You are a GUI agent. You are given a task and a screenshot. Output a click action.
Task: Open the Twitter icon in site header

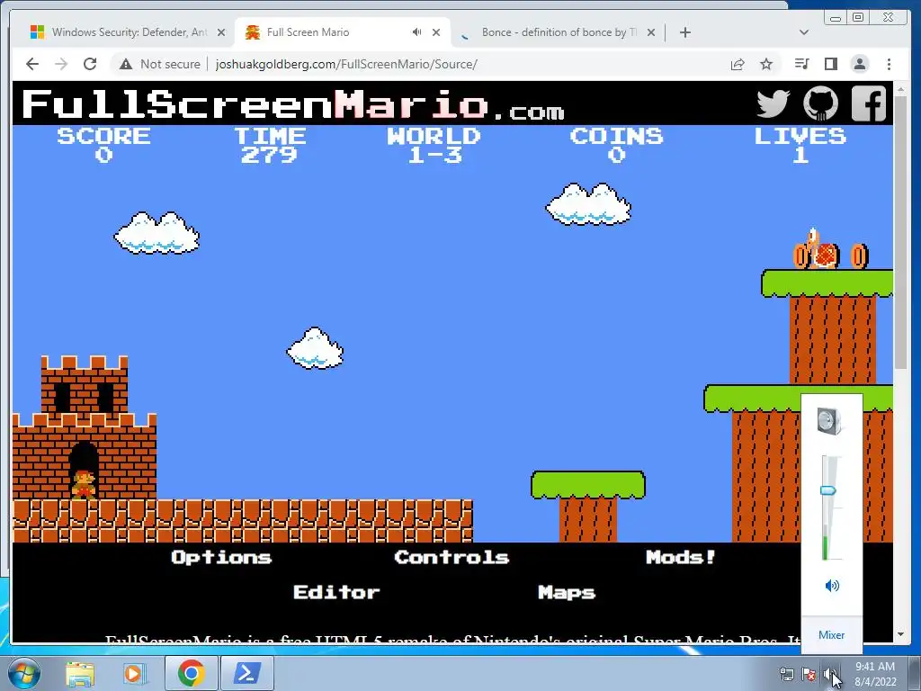click(x=773, y=103)
